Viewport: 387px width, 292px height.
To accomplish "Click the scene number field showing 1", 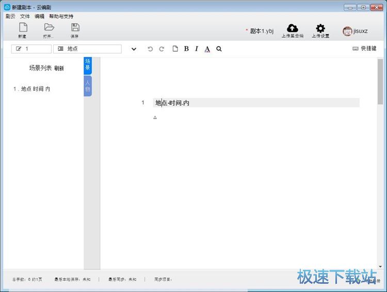I will [x=31, y=49].
